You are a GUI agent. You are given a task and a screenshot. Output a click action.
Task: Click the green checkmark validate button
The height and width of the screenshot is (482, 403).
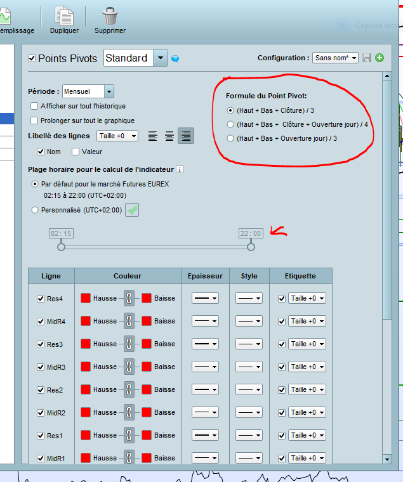(x=132, y=211)
